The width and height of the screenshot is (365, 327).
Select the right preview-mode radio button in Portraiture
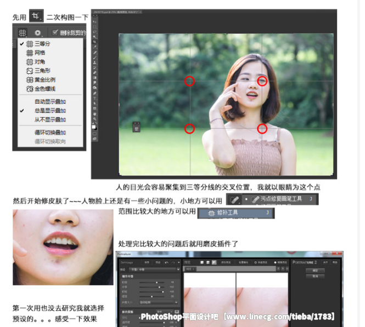[275, 262]
